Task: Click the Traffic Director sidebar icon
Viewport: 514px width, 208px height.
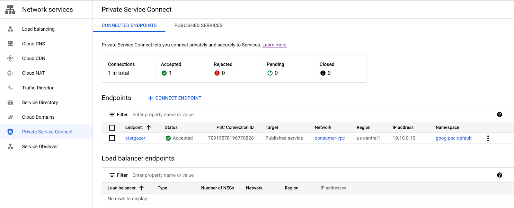Action: [x=10, y=88]
